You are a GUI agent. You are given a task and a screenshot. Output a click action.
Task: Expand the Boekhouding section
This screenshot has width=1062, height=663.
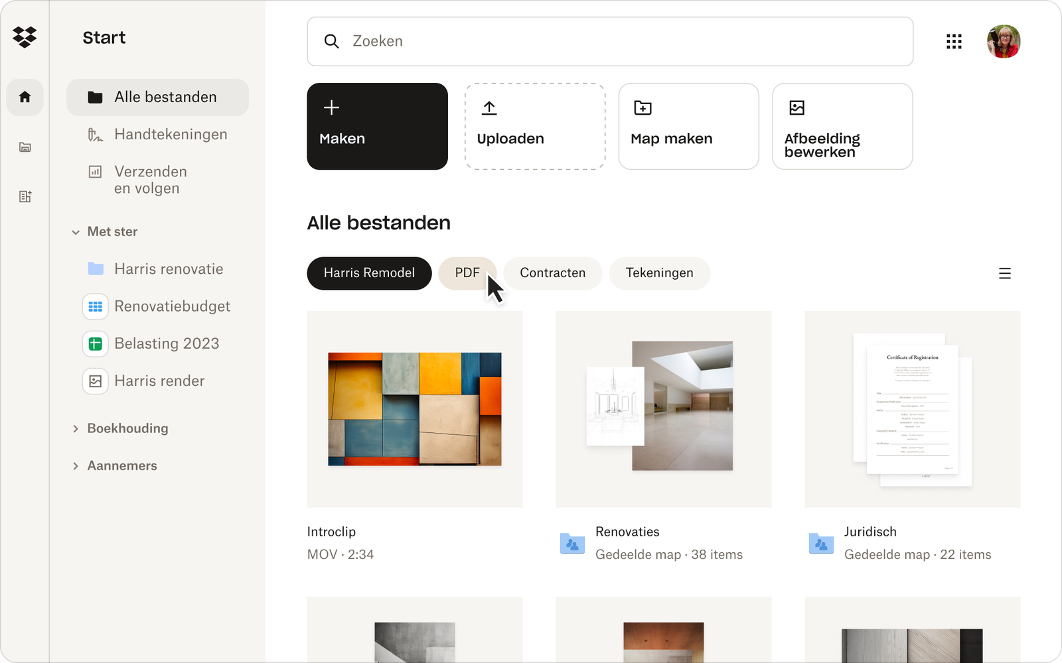click(76, 428)
